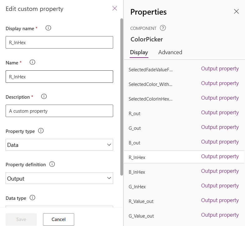Select the R_Value_out property name
Screen dimensions: 245x226
[x=141, y=201]
